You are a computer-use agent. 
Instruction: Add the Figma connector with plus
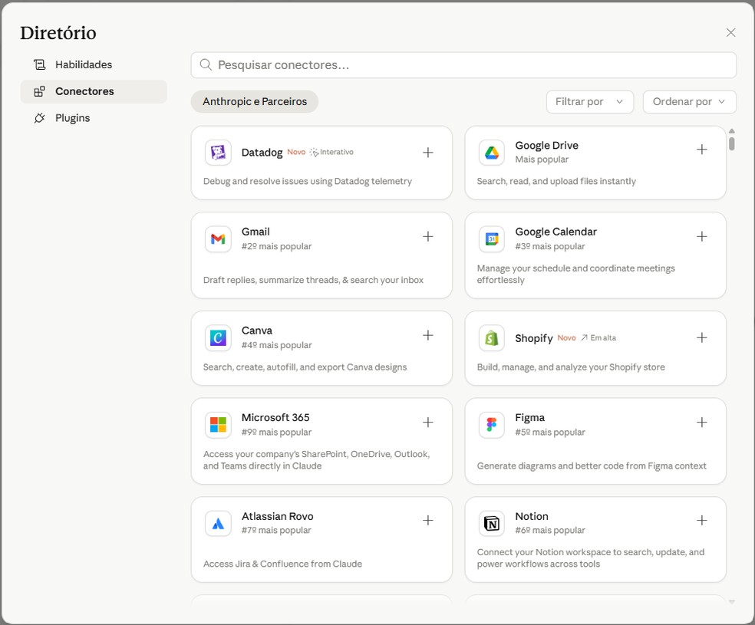click(702, 422)
